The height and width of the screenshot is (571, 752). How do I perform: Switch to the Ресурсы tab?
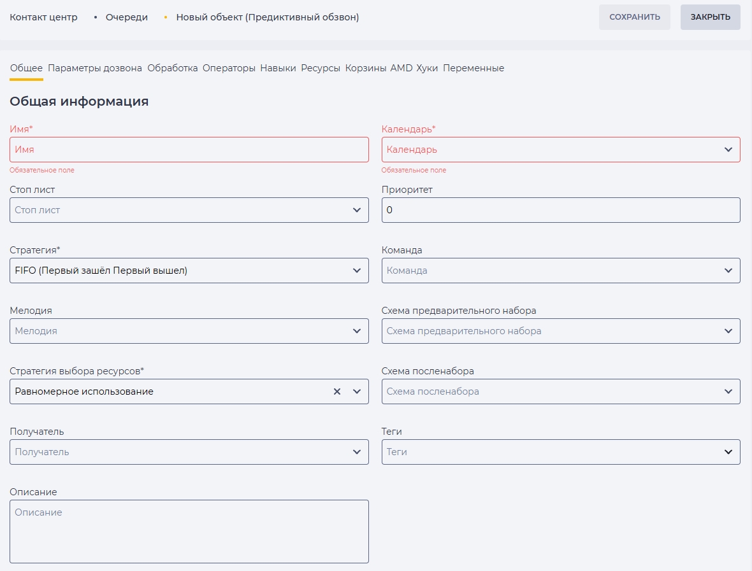[321, 68]
